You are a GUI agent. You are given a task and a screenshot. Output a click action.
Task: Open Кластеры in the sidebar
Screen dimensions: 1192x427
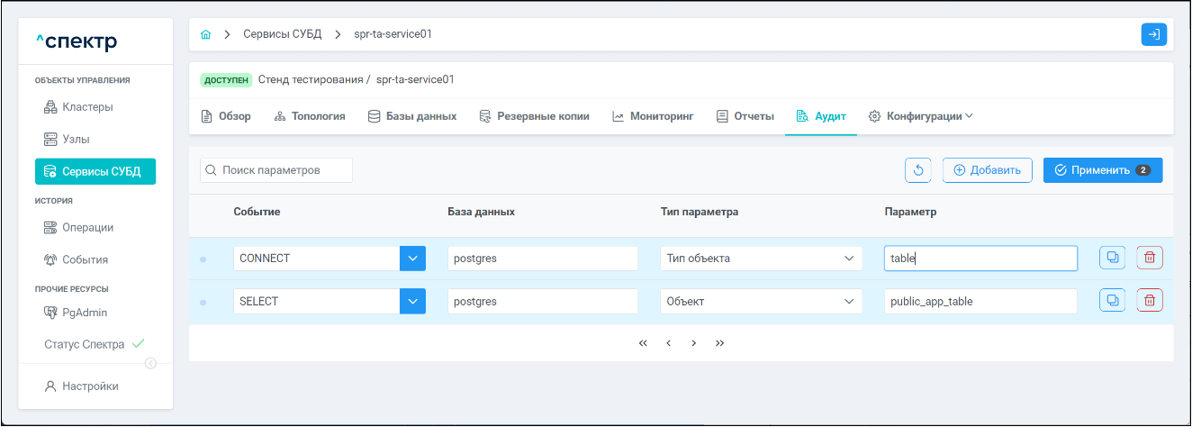tap(86, 107)
